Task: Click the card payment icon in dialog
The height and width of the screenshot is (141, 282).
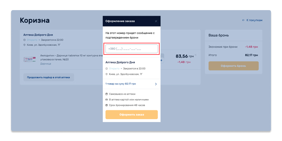Action: pos(107,100)
